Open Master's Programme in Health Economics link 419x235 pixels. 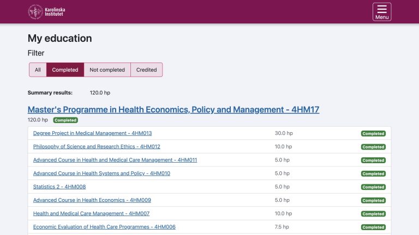tap(173, 109)
